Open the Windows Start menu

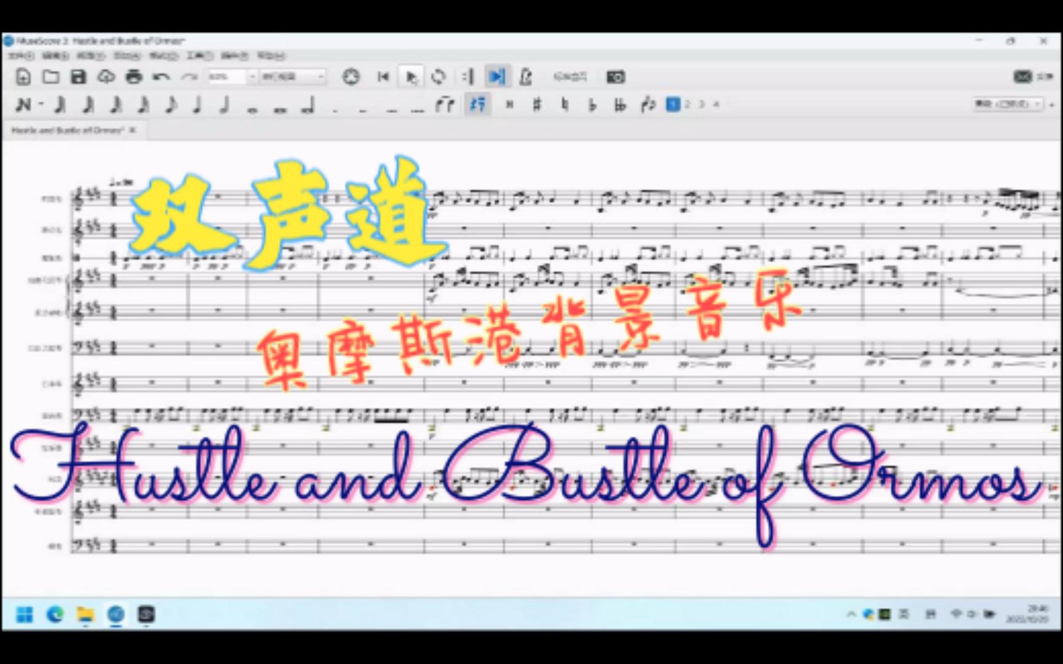click(x=25, y=614)
